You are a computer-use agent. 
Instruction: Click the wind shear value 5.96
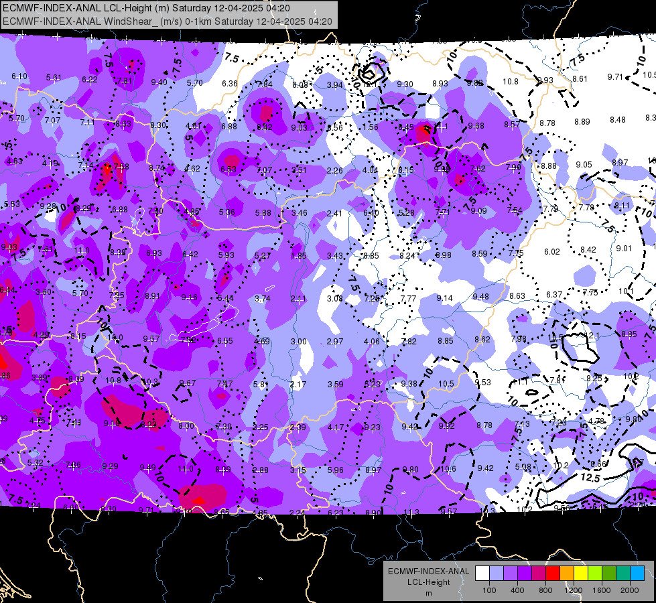point(336,470)
